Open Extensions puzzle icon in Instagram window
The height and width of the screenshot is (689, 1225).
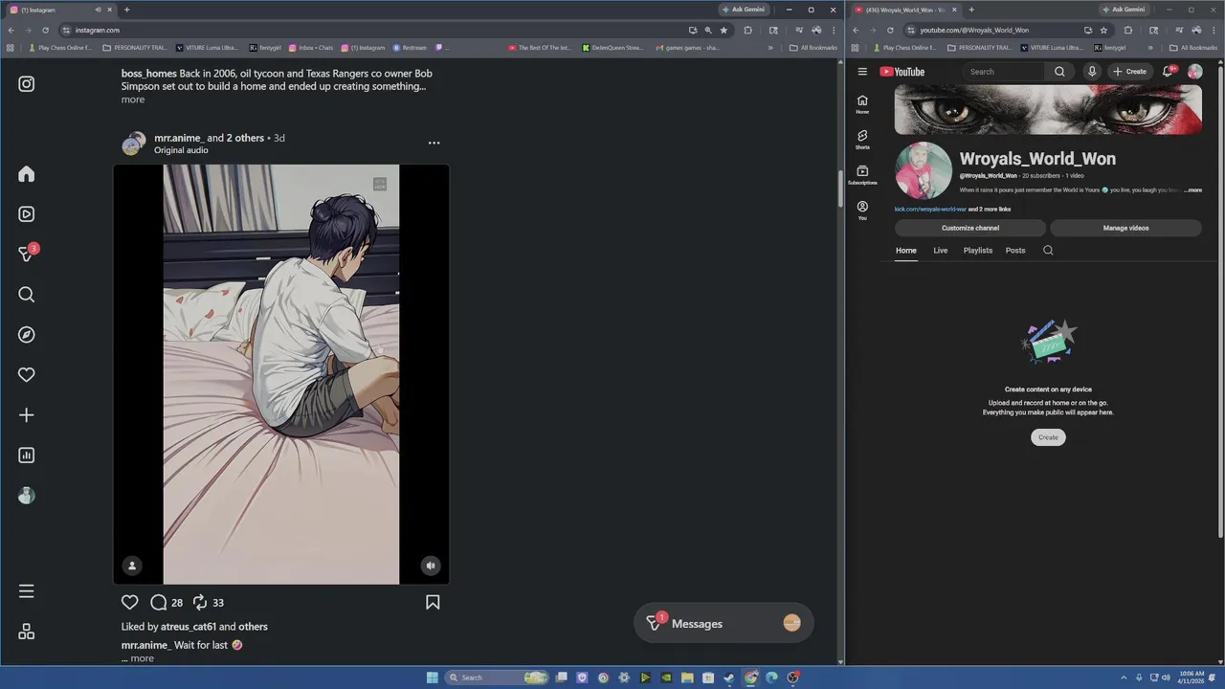(748, 30)
